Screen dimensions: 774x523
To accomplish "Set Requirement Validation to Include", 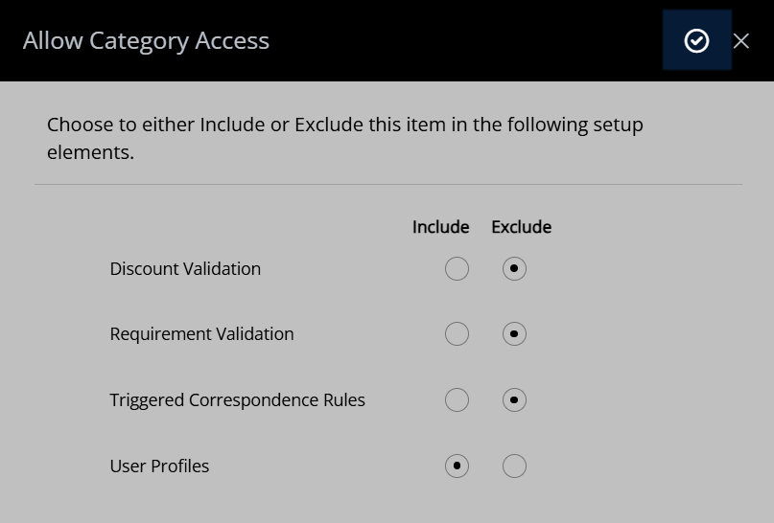I will 457,333.
